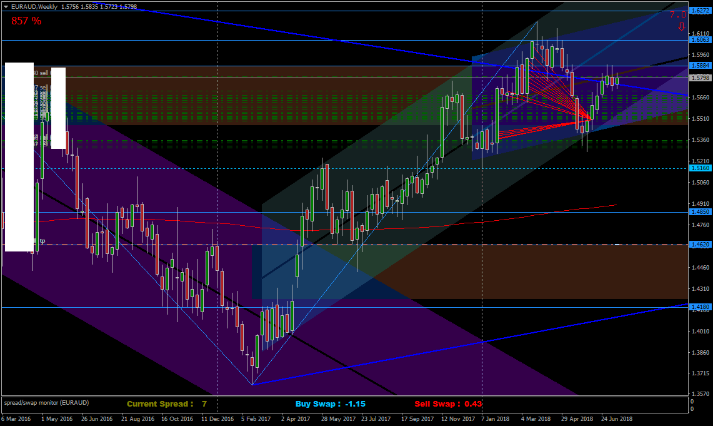713x426 pixels.
Task: Select the 1.4620 price tag on the axis
Action: pyautogui.click(x=701, y=245)
